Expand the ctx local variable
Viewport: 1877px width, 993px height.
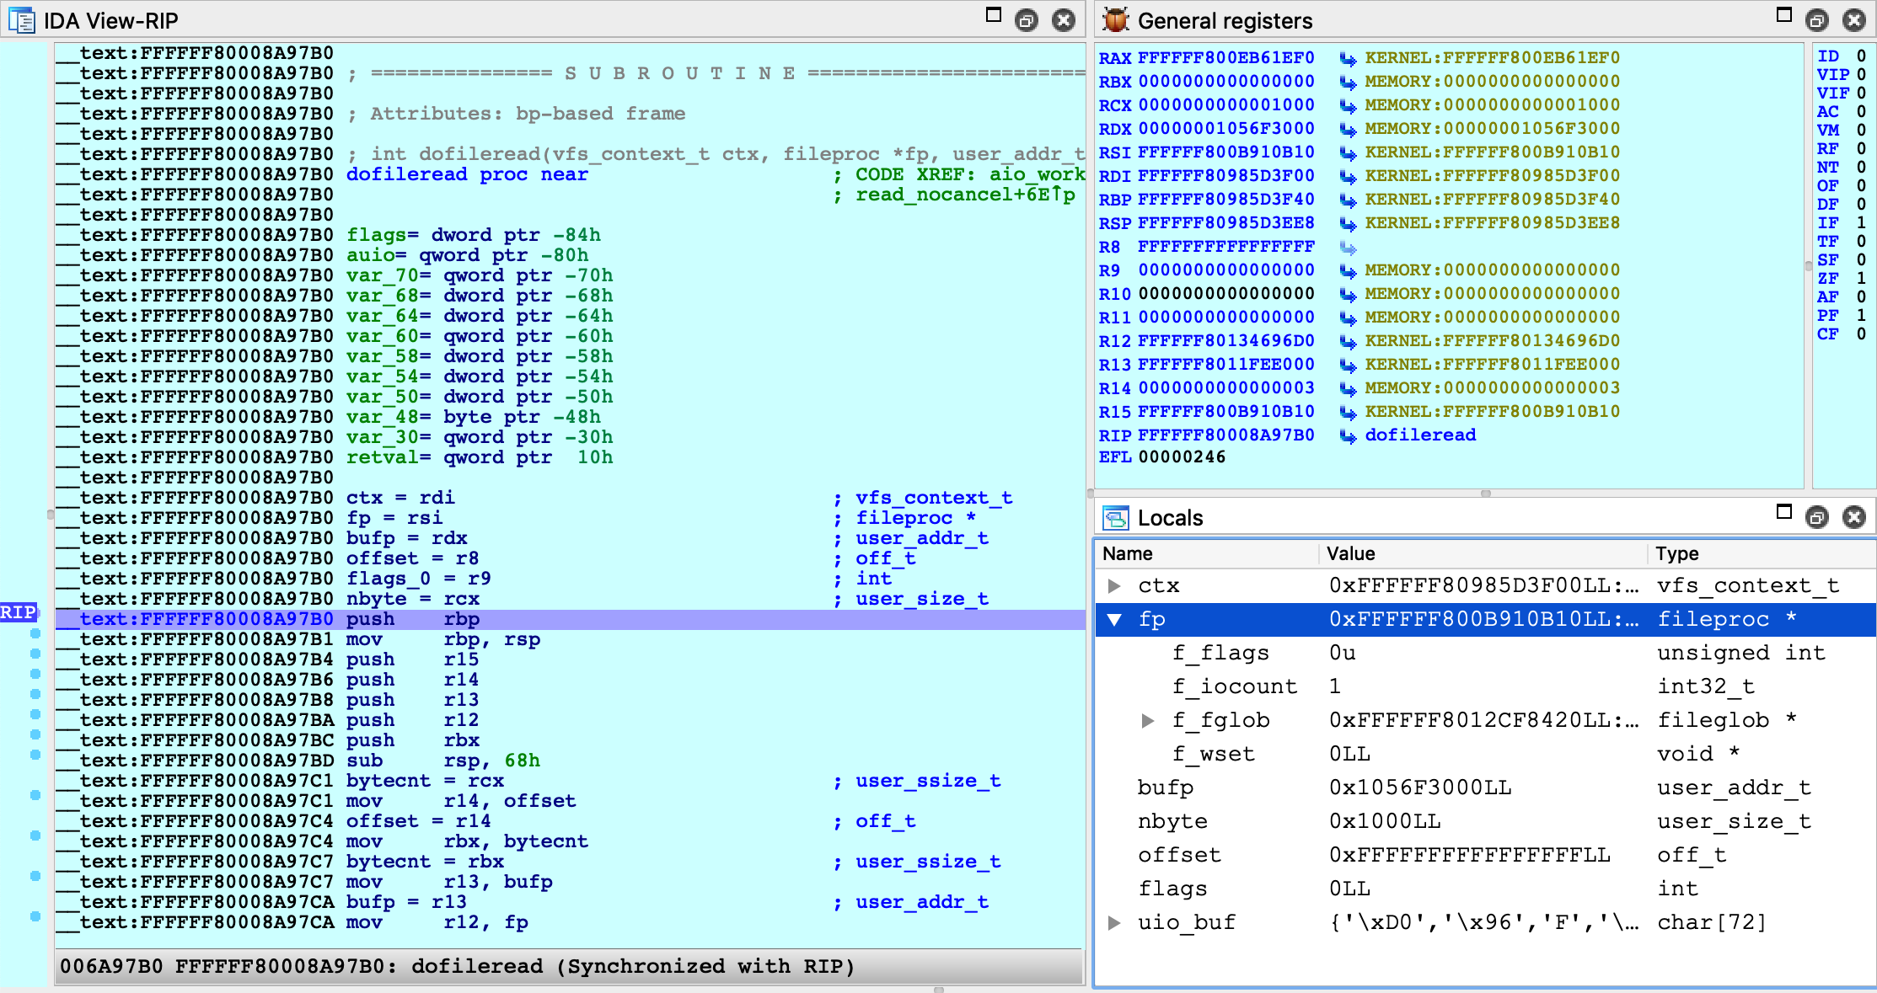point(1114,585)
